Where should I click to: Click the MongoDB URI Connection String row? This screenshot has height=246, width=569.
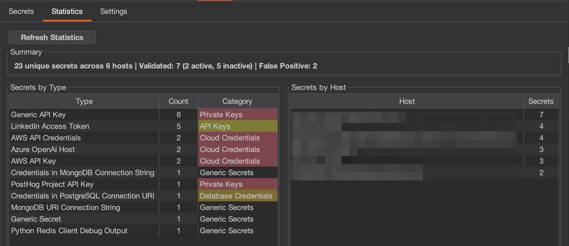(84, 207)
